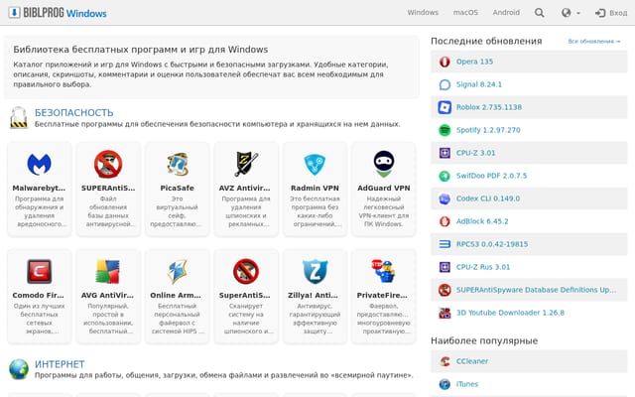Click the Spotify green icon

(444, 130)
